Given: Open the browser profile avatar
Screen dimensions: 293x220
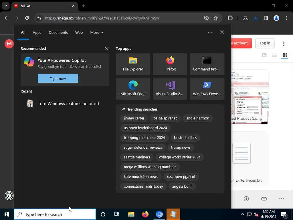Looking at the screenshot, I should pyautogui.click(x=276, y=18).
